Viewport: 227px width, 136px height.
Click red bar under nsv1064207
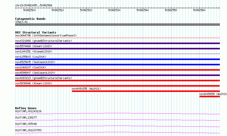117,70
